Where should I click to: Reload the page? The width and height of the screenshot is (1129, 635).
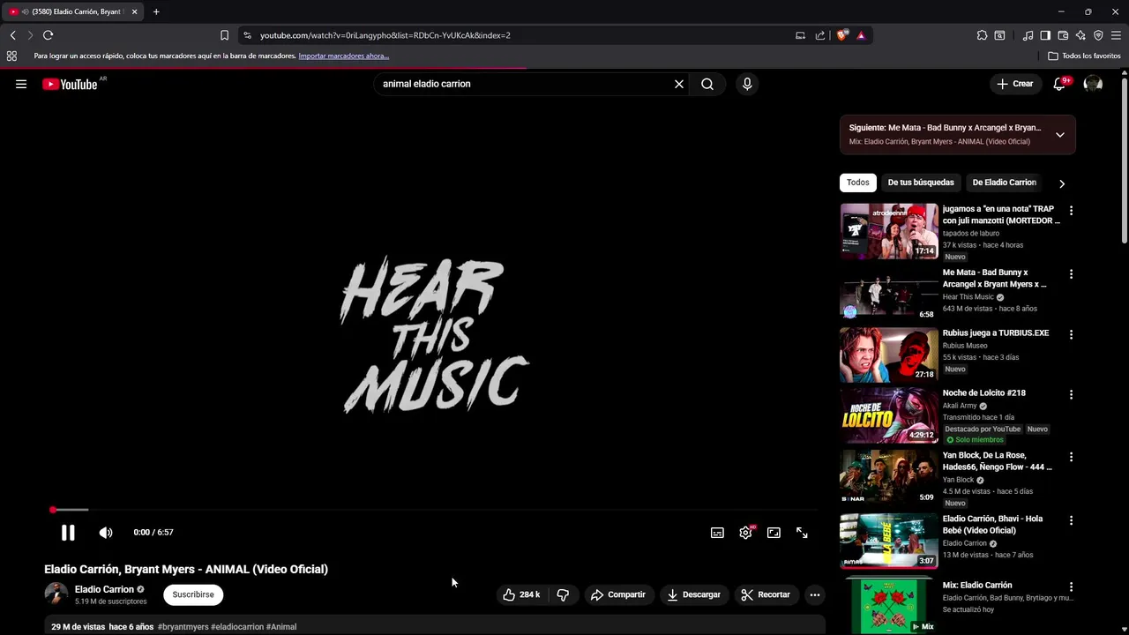[48, 35]
